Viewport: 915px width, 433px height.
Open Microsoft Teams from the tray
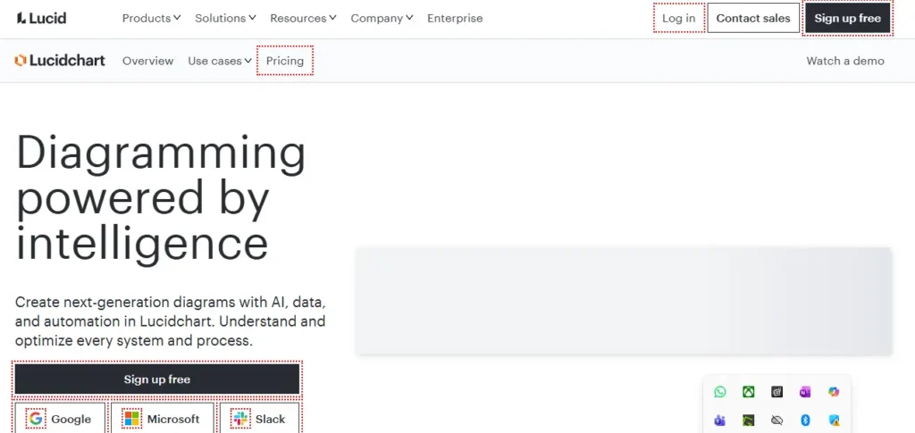pos(720,420)
